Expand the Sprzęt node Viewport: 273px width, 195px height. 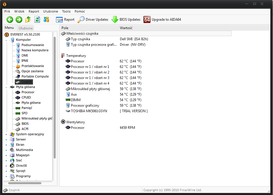pyautogui.click(x=6, y=171)
